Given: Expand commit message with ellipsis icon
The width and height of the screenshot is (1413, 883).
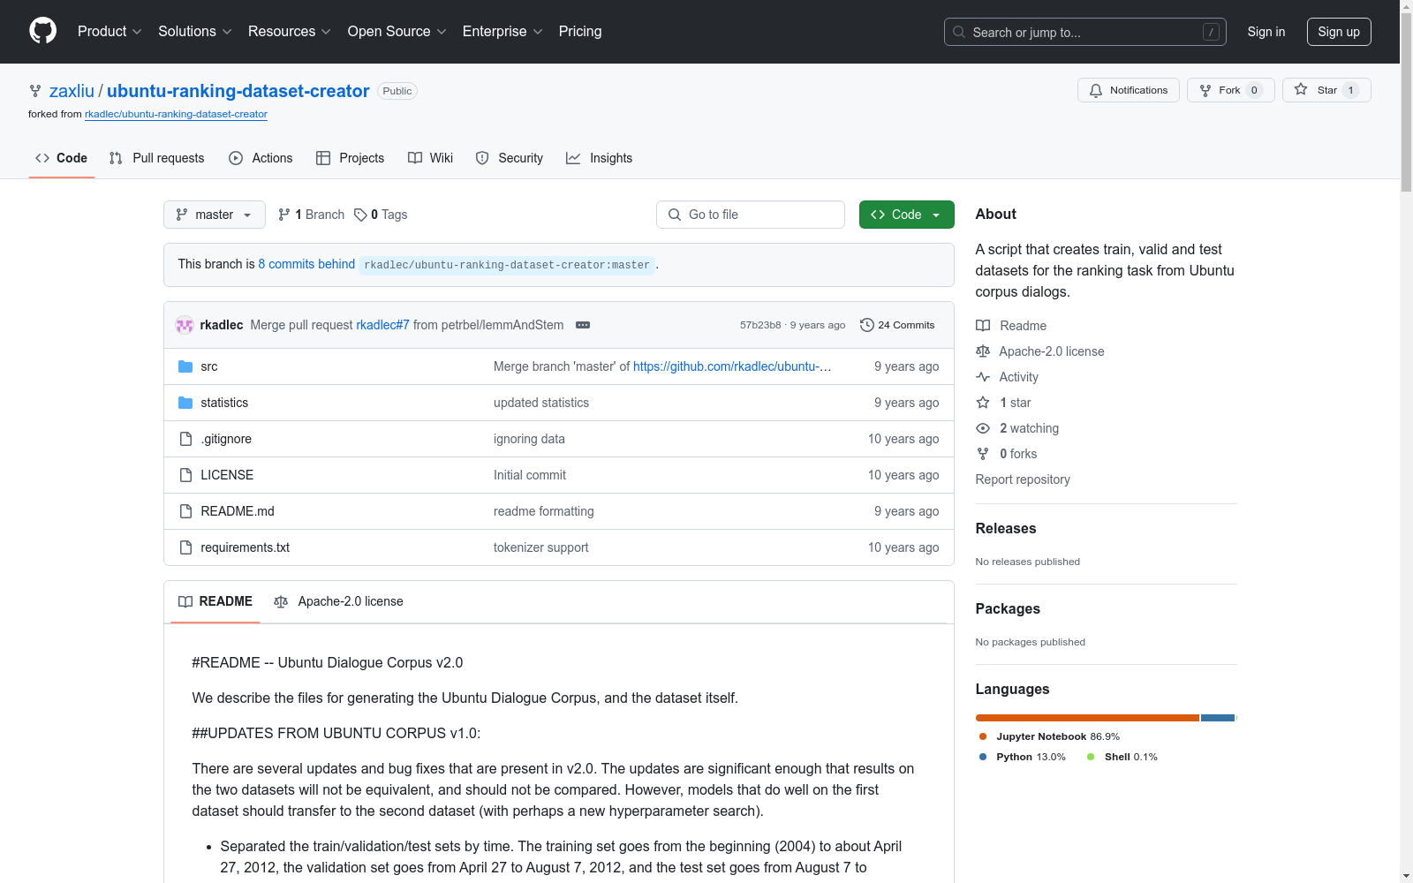Looking at the screenshot, I should coord(583,325).
